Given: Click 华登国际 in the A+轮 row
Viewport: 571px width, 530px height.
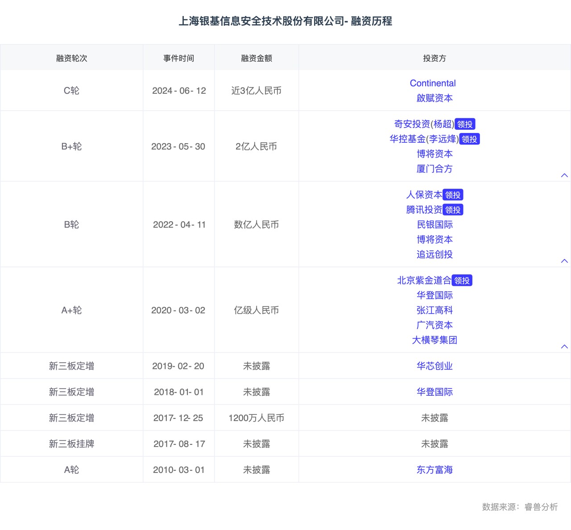Looking at the screenshot, I should tap(434, 295).
